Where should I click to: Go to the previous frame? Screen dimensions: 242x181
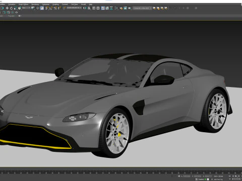233,176
